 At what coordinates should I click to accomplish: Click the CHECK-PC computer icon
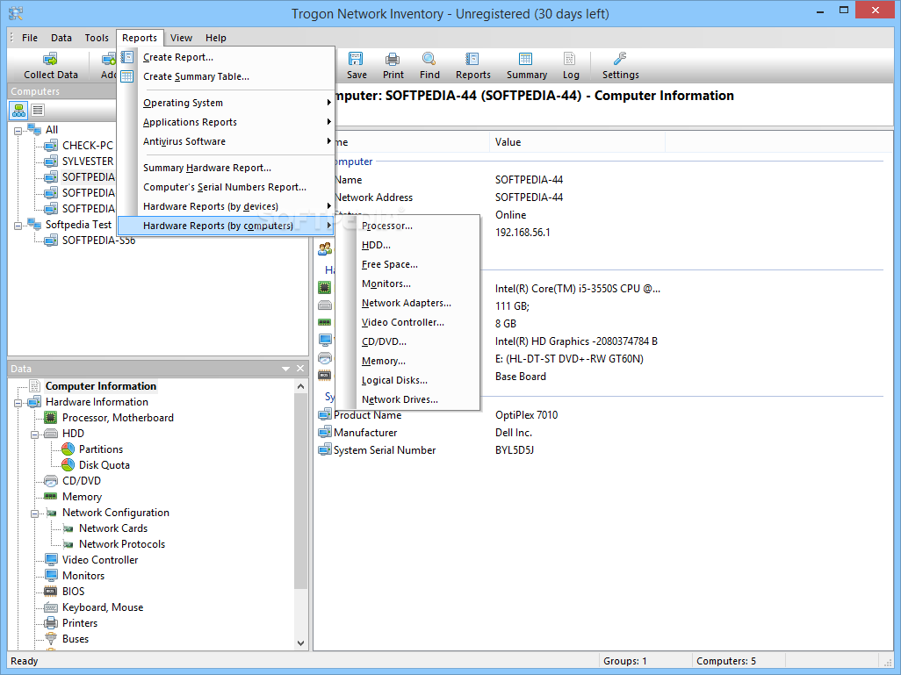coord(51,146)
